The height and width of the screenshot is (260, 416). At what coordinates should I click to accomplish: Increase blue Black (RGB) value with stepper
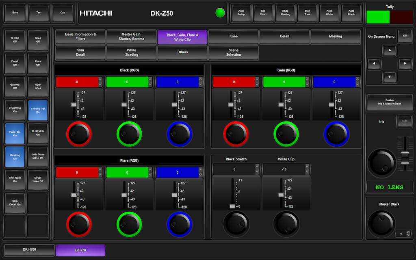coord(200,79)
